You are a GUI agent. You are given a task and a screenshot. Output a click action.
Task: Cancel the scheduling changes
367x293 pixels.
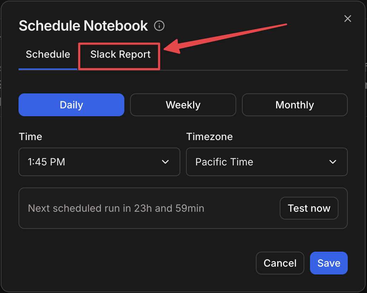pyautogui.click(x=280, y=263)
